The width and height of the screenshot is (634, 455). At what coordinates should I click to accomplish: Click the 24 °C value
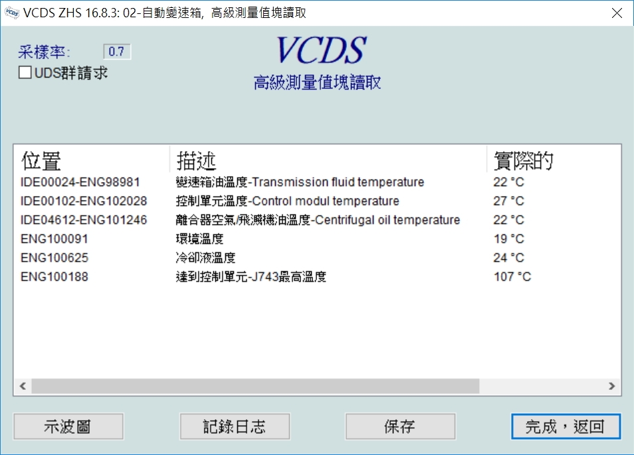[x=508, y=258]
